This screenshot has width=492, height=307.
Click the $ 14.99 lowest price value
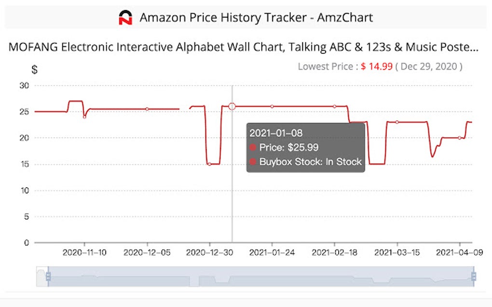377,66
